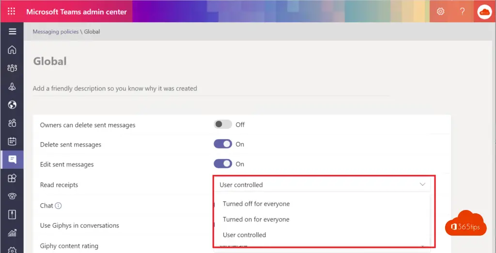Open the account profile avatar
The width and height of the screenshot is (496, 253).
point(484,12)
